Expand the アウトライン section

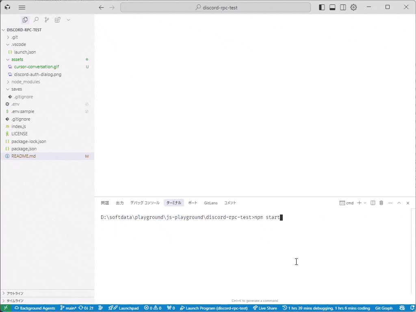click(47, 293)
